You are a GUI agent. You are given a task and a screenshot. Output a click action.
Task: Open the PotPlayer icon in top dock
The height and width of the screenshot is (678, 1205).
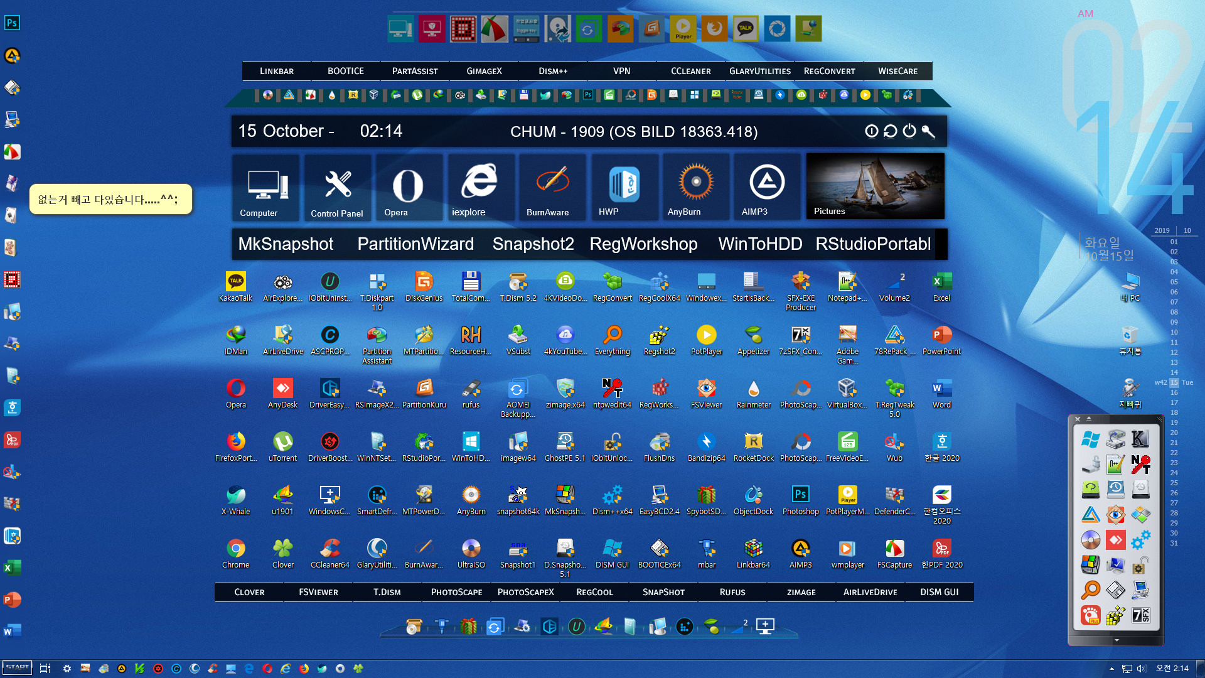pos(683,29)
